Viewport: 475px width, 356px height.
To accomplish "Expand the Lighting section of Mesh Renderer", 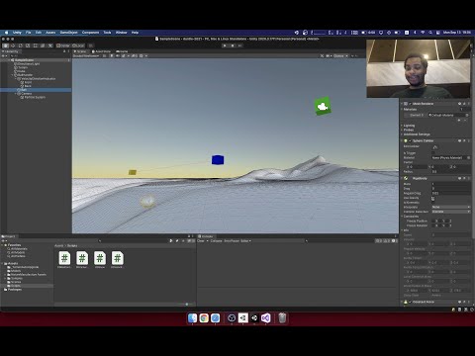I will tap(409, 126).
